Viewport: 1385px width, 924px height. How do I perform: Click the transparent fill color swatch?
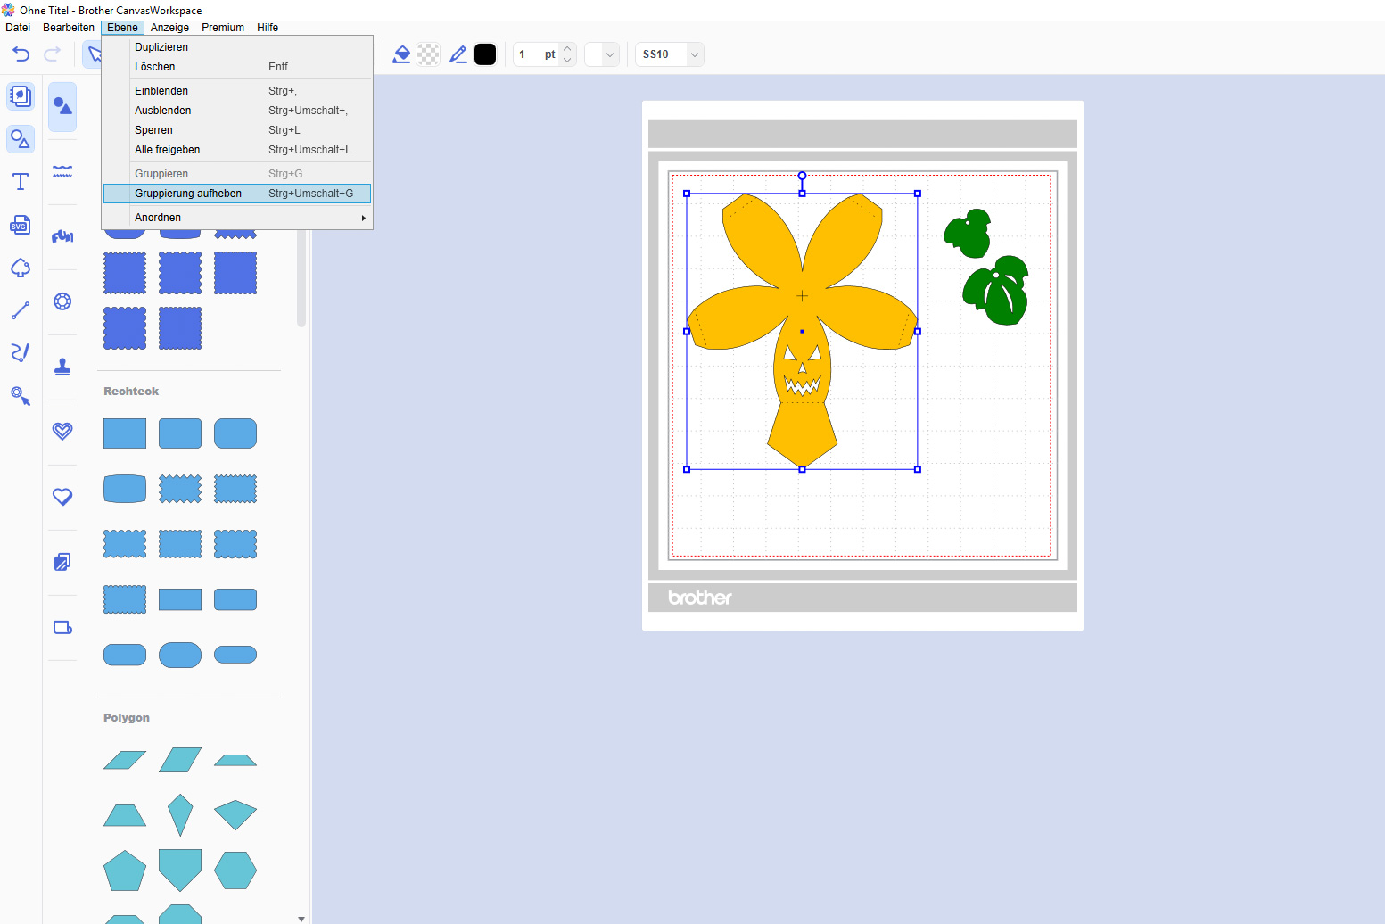(429, 54)
